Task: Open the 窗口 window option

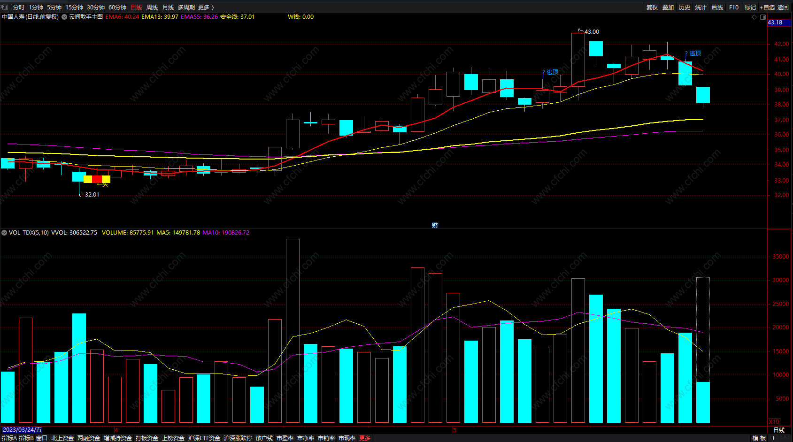Action: [x=42, y=438]
